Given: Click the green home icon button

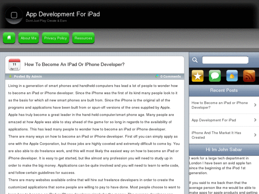Looking at the screenshot, I should 9,38.
